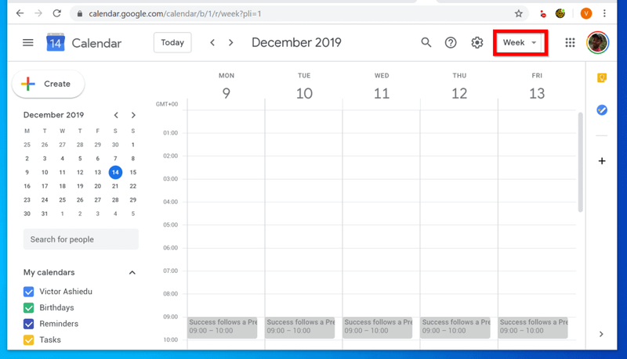Open Chrome three-dot menu
Screen dimensions: 627x359
tap(604, 13)
